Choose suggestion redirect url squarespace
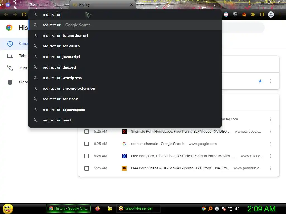286x214 pixels. [125, 110]
